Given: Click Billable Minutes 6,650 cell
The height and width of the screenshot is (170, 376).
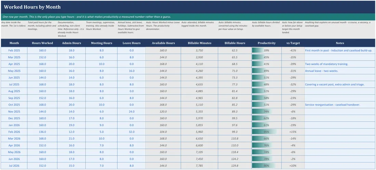Looking at the screenshot, I should [x=200, y=138].
